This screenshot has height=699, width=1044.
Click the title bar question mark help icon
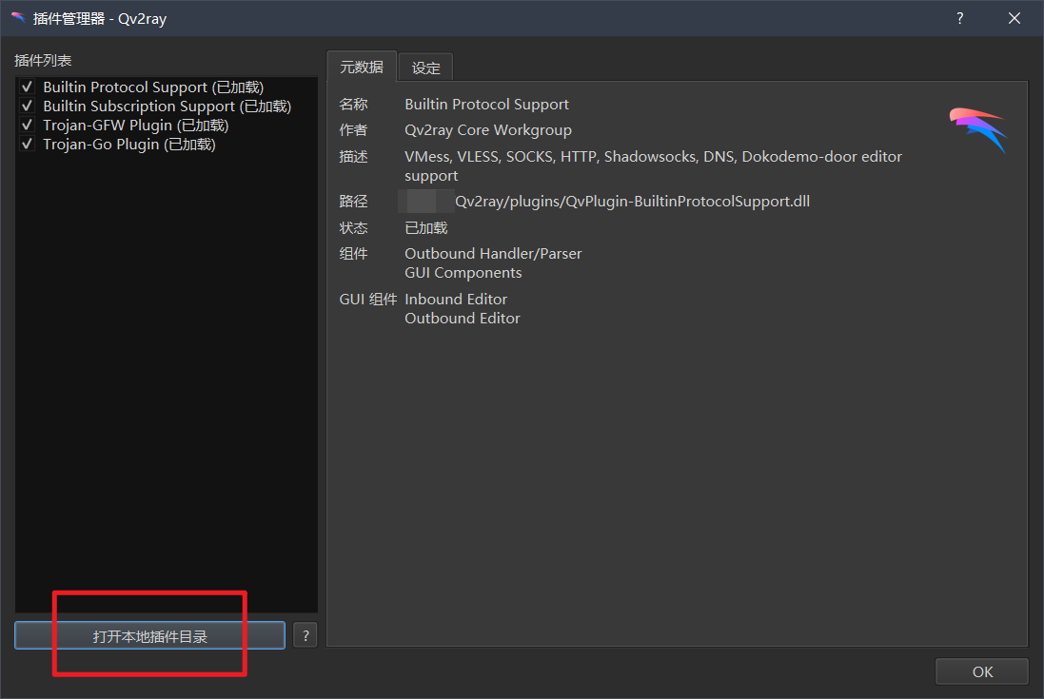(x=959, y=19)
